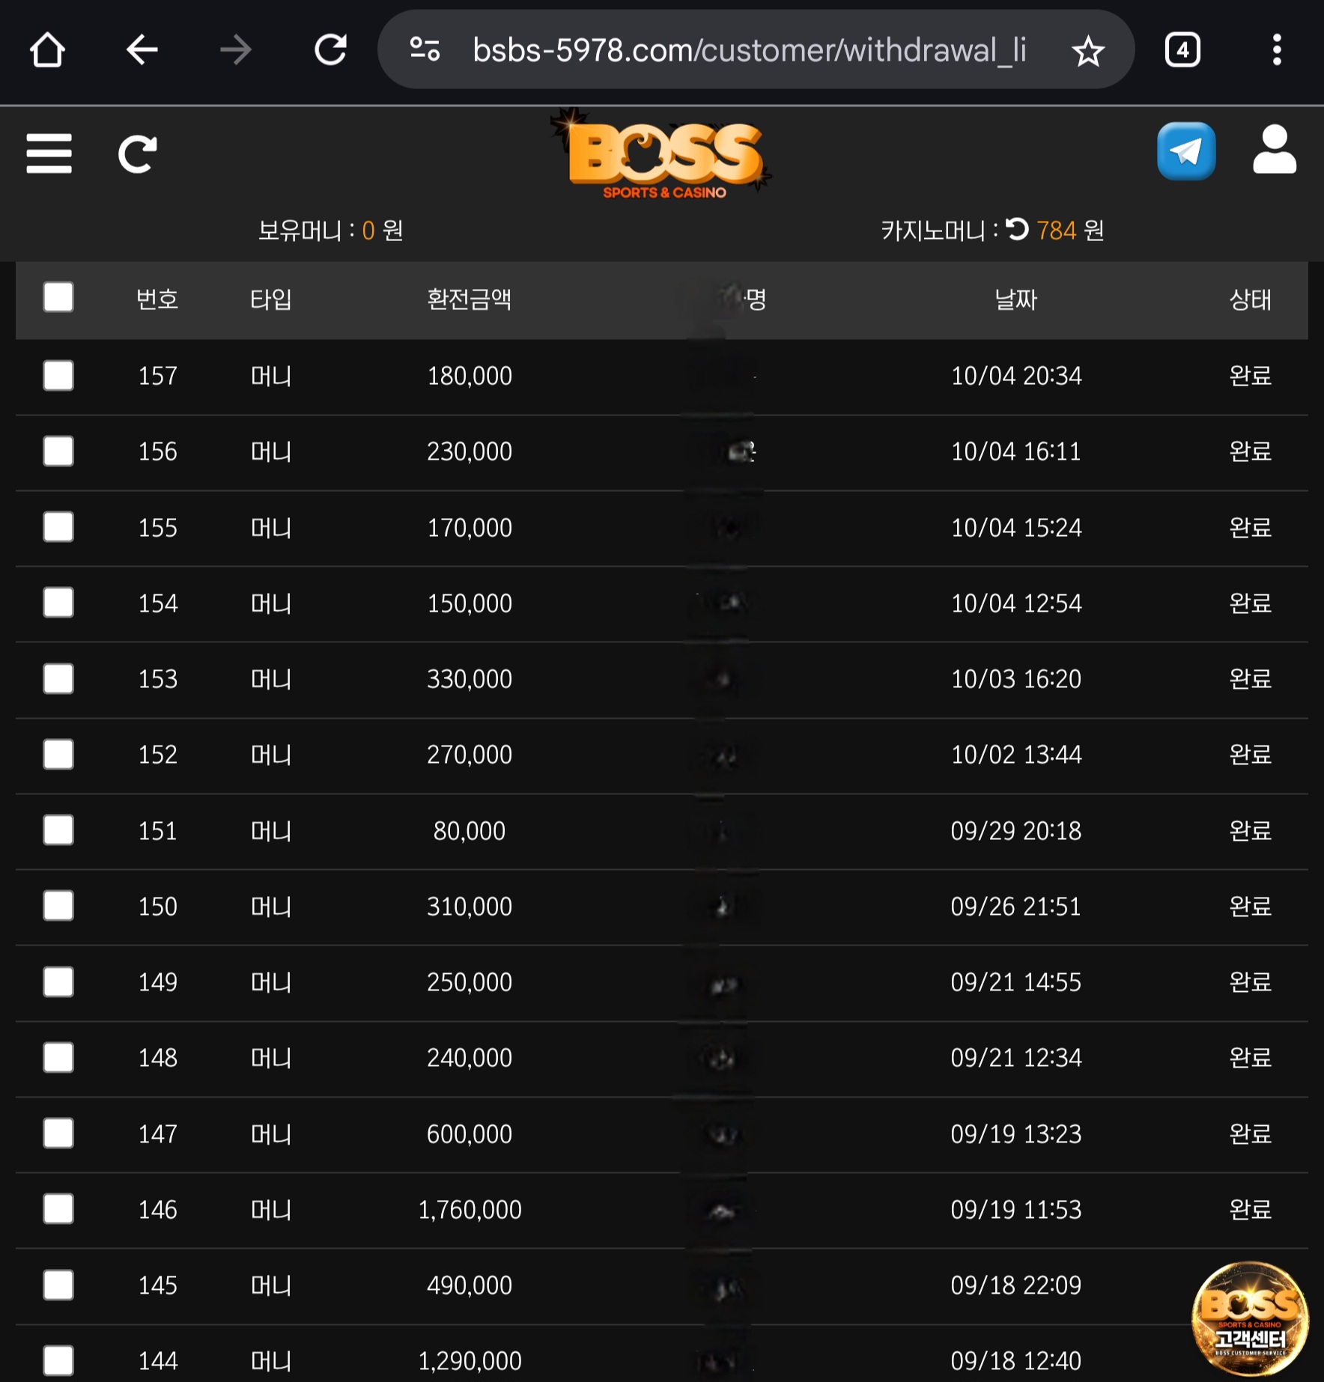Screen dimensions: 1324x1382
Task: Click the site refresh icon beside hamburger
Action: pos(138,154)
